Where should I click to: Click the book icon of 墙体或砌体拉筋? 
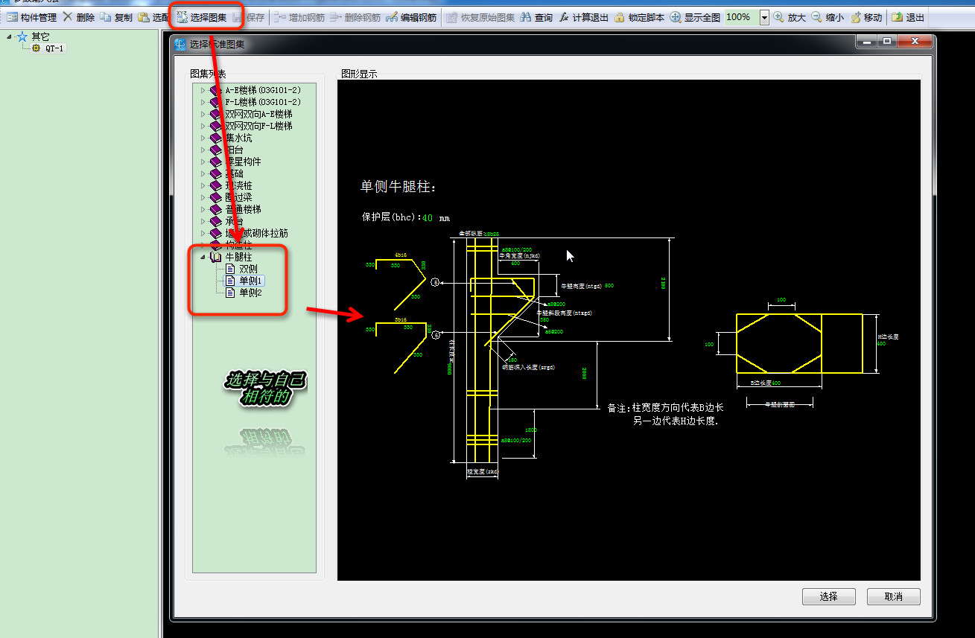coord(216,233)
